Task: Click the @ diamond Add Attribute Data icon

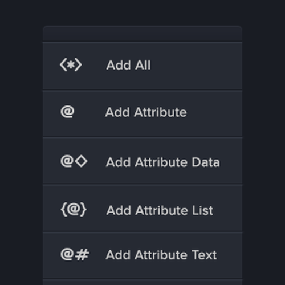Action: point(74,161)
